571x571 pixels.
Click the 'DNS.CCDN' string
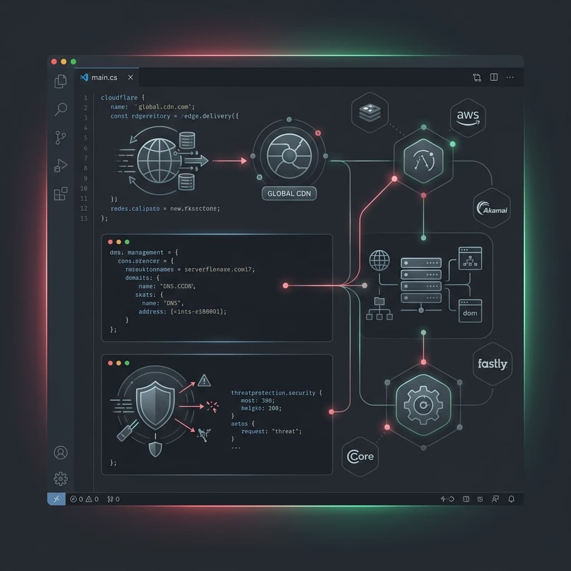177,286
